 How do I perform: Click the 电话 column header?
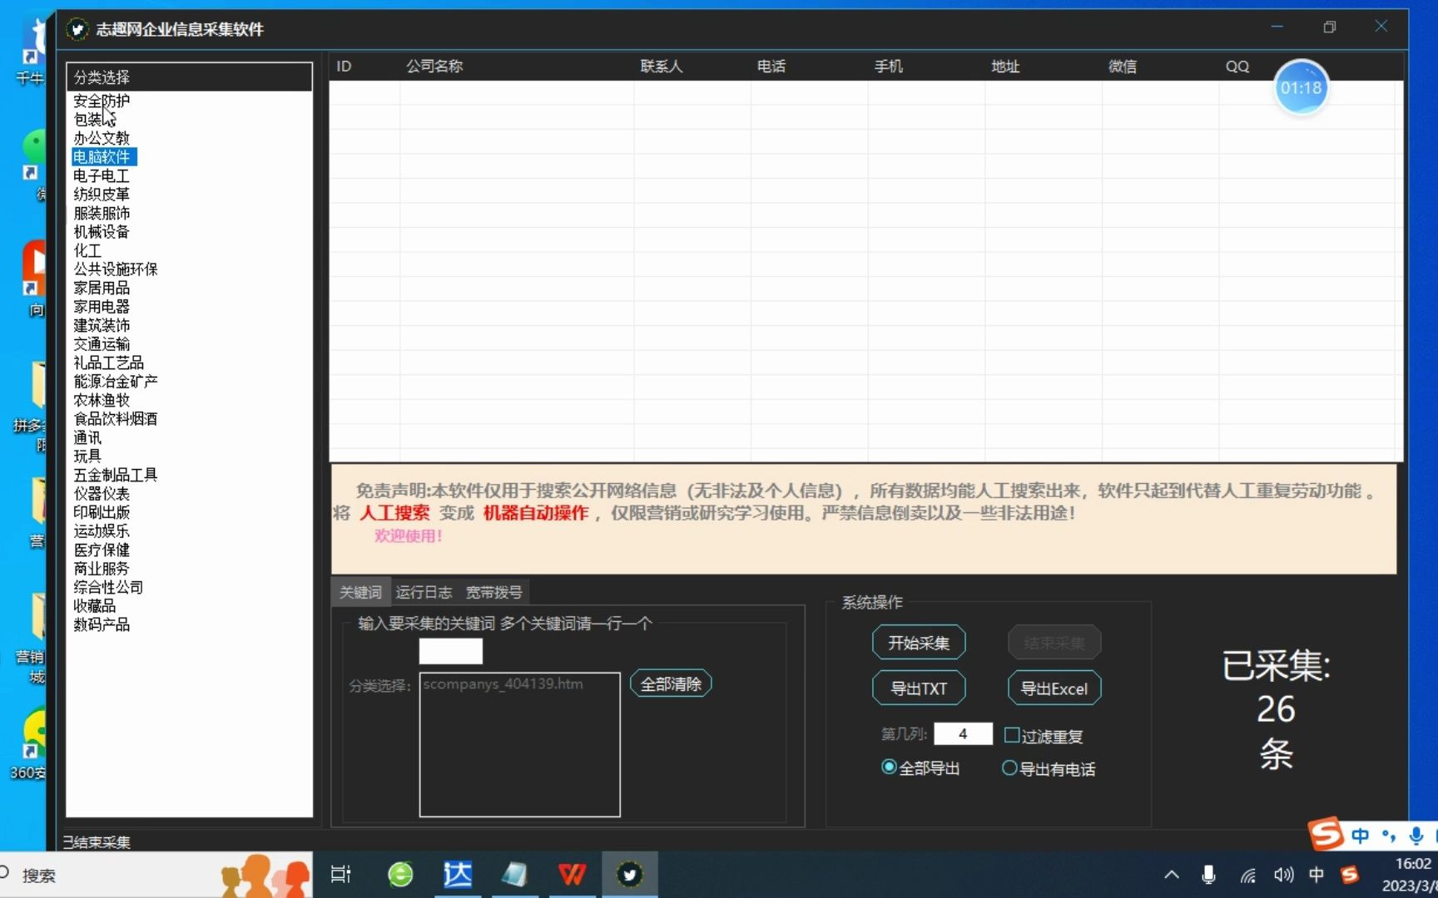pyautogui.click(x=771, y=67)
